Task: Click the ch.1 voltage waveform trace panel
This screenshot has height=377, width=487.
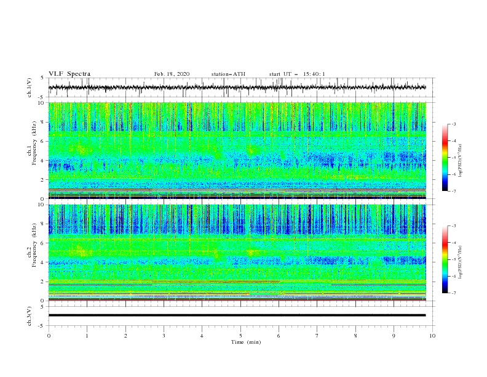Action: tap(242, 87)
